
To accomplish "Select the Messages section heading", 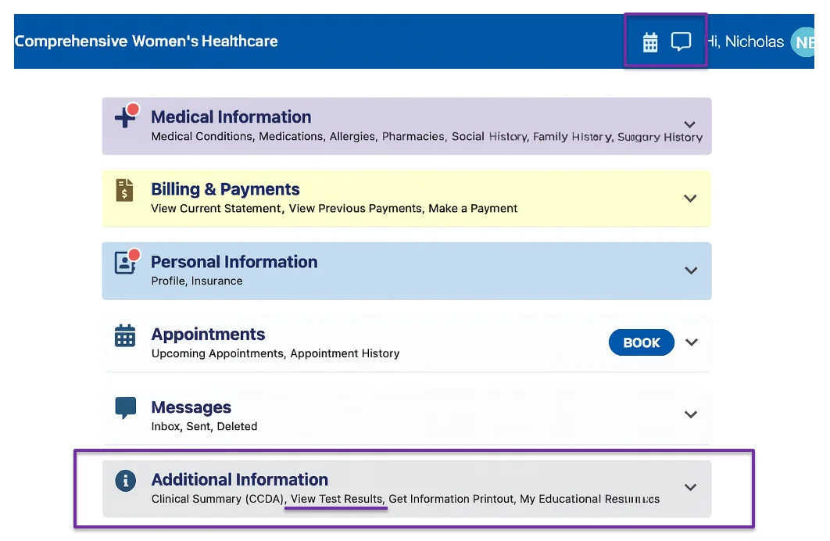I will (x=191, y=407).
